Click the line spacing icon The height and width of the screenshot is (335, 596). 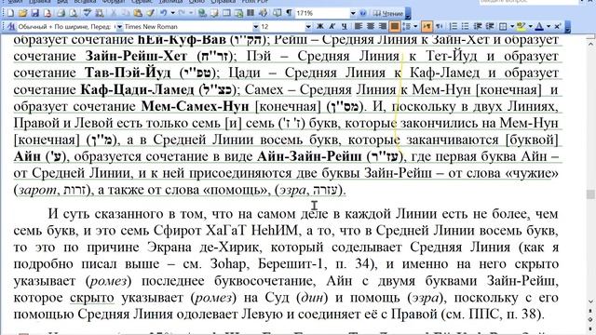(x=408, y=26)
